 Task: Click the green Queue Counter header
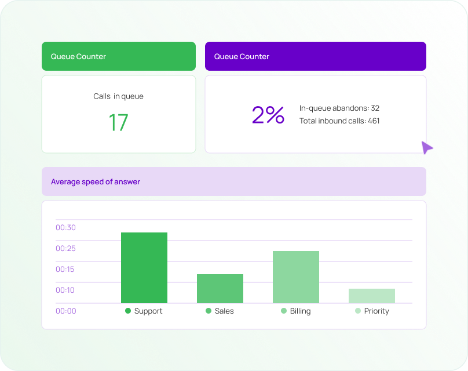coord(119,56)
